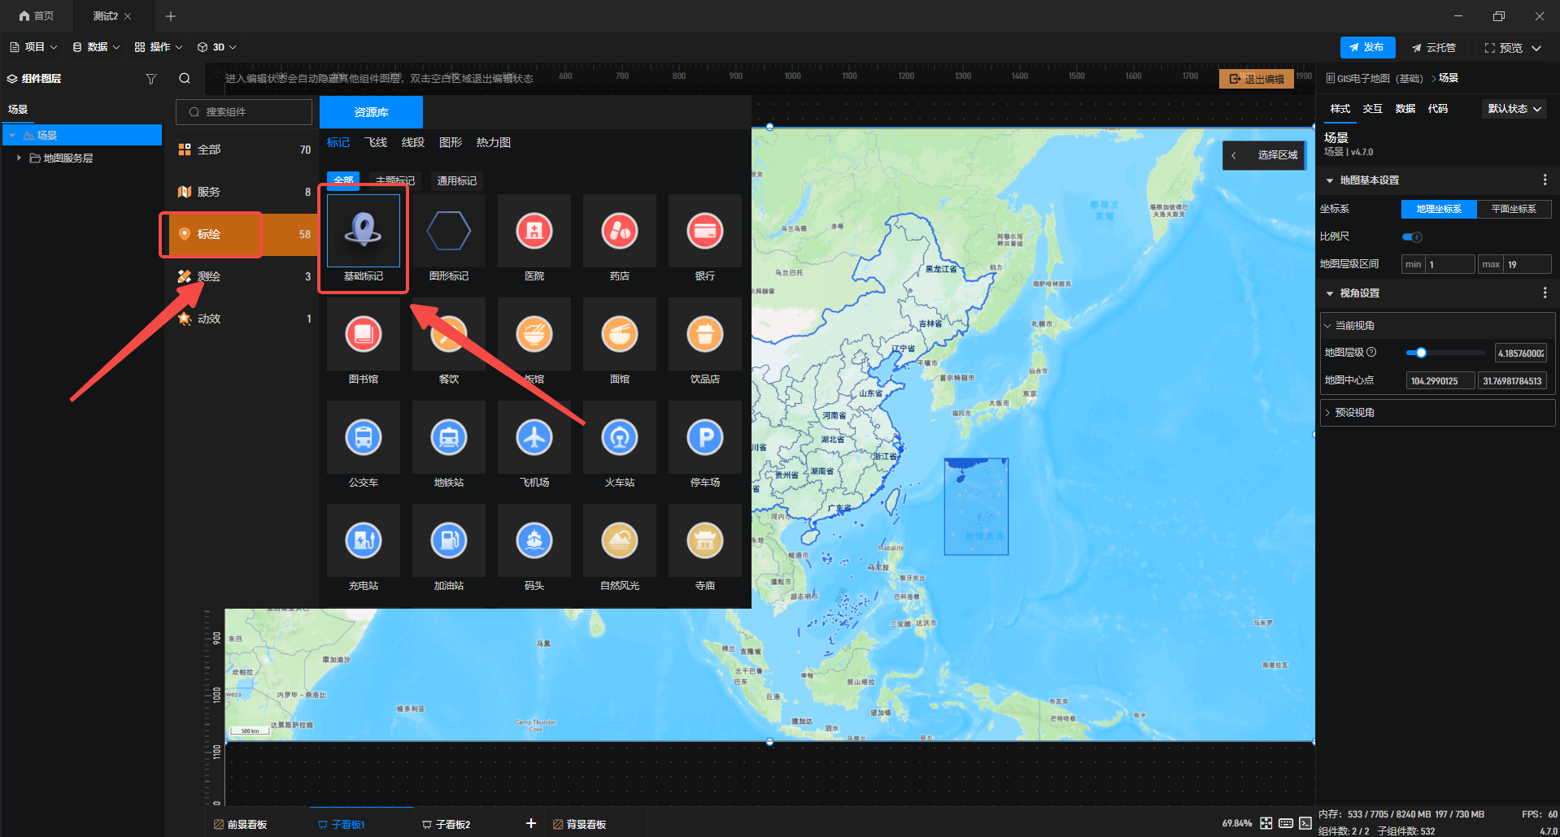The width and height of the screenshot is (1560, 837).
Task: Open the 默认状态 state dropdown
Action: [1514, 109]
